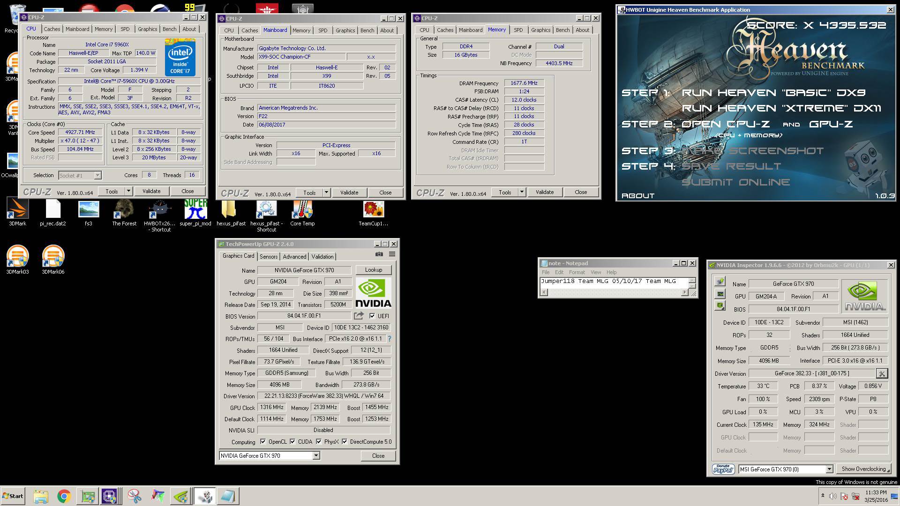Click ABOUT in the Heaven Benchmark app
Image resolution: width=900 pixels, height=506 pixels.
point(638,196)
